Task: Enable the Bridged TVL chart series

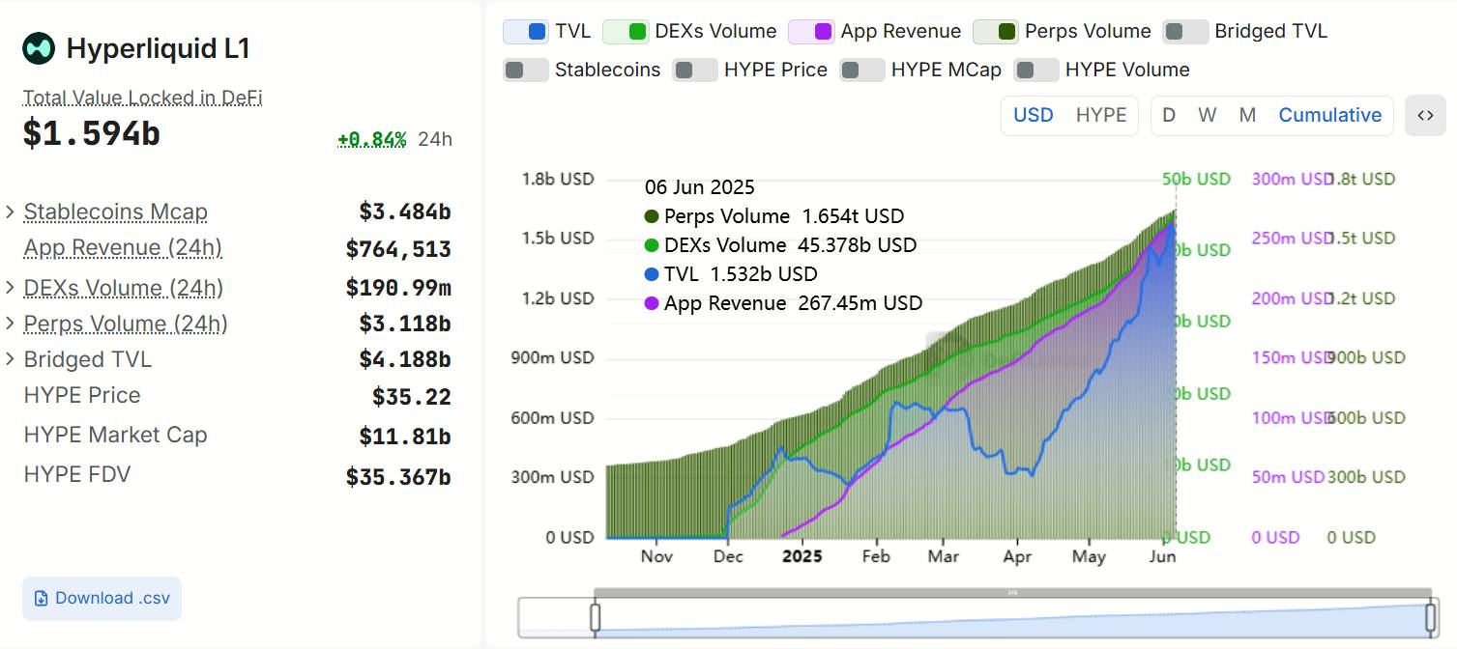Action: tap(1185, 32)
